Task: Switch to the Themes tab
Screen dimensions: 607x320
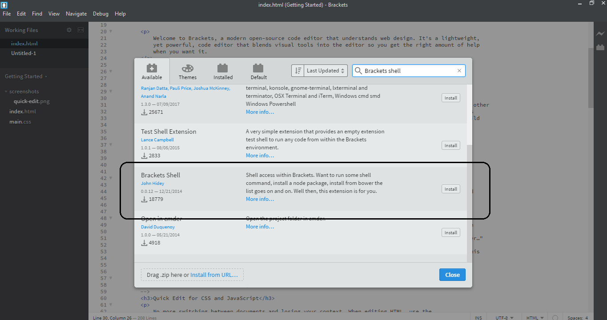Action: pos(188,71)
